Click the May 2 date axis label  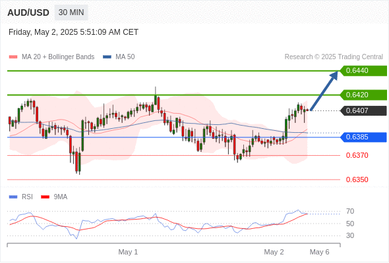click(x=274, y=252)
